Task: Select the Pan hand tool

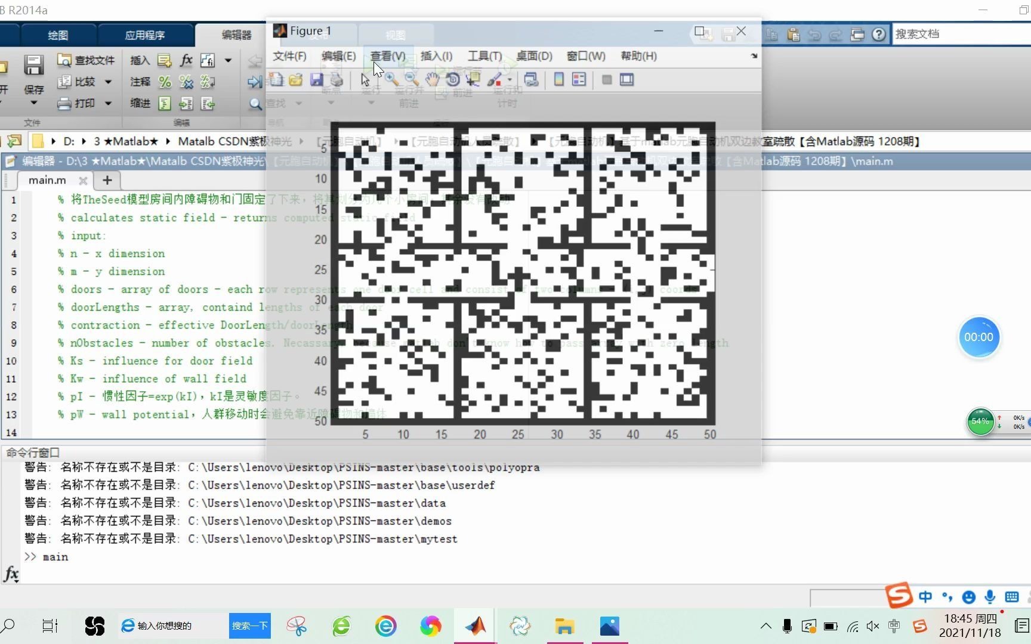Action: [432, 79]
